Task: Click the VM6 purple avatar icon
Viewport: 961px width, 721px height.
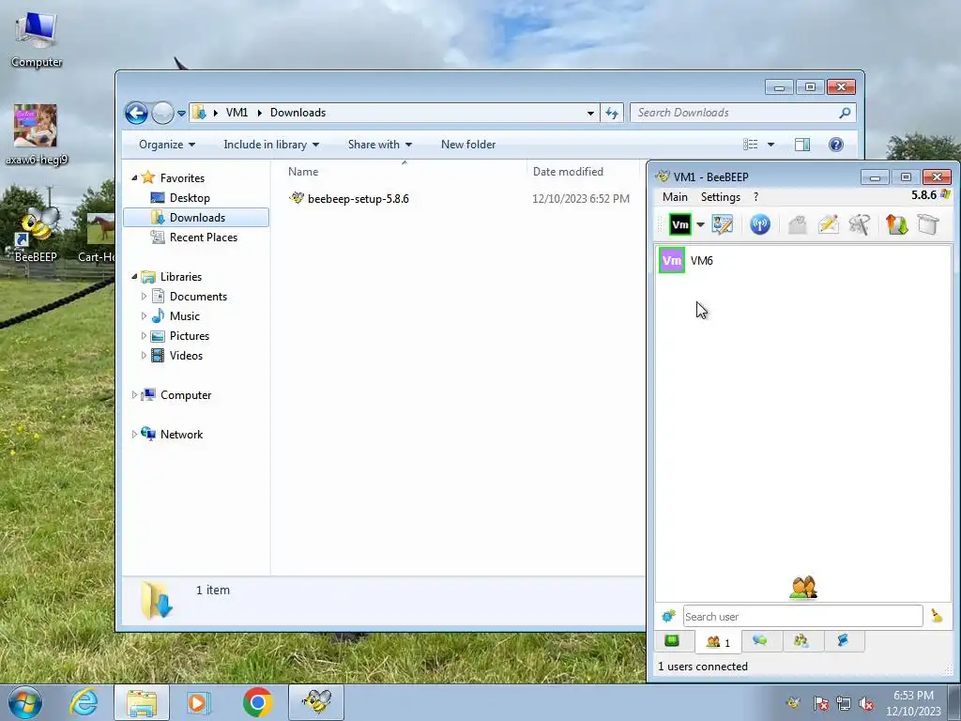Action: 672,261
